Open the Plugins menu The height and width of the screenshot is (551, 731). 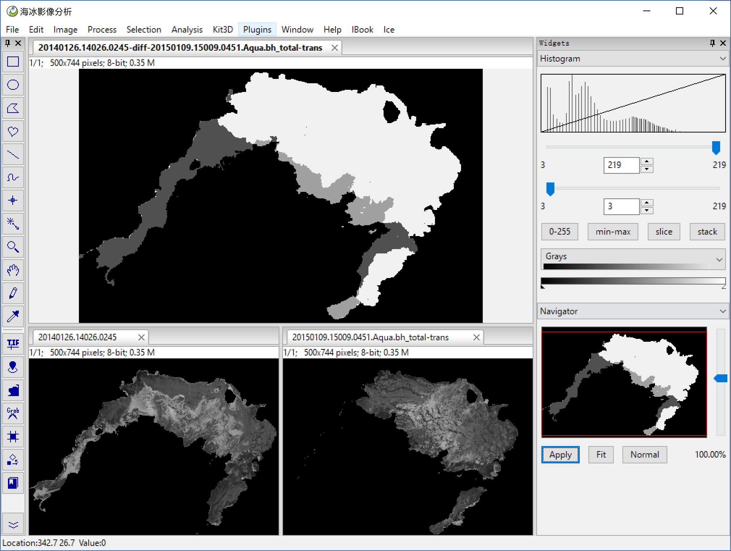tap(257, 30)
